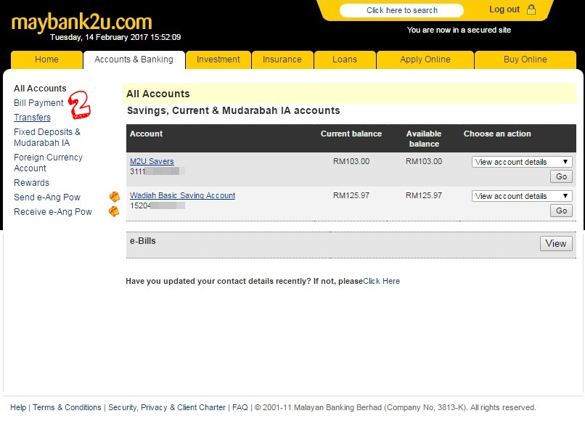Viewport: 585px width, 445px height.
Task: Select the Accounts & Banking tab
Action: point(134,60)
